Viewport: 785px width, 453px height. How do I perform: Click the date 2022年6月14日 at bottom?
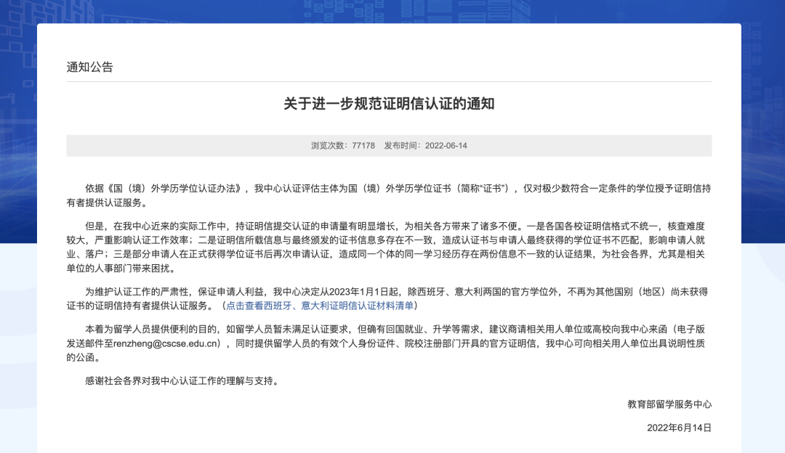[679, 428]
